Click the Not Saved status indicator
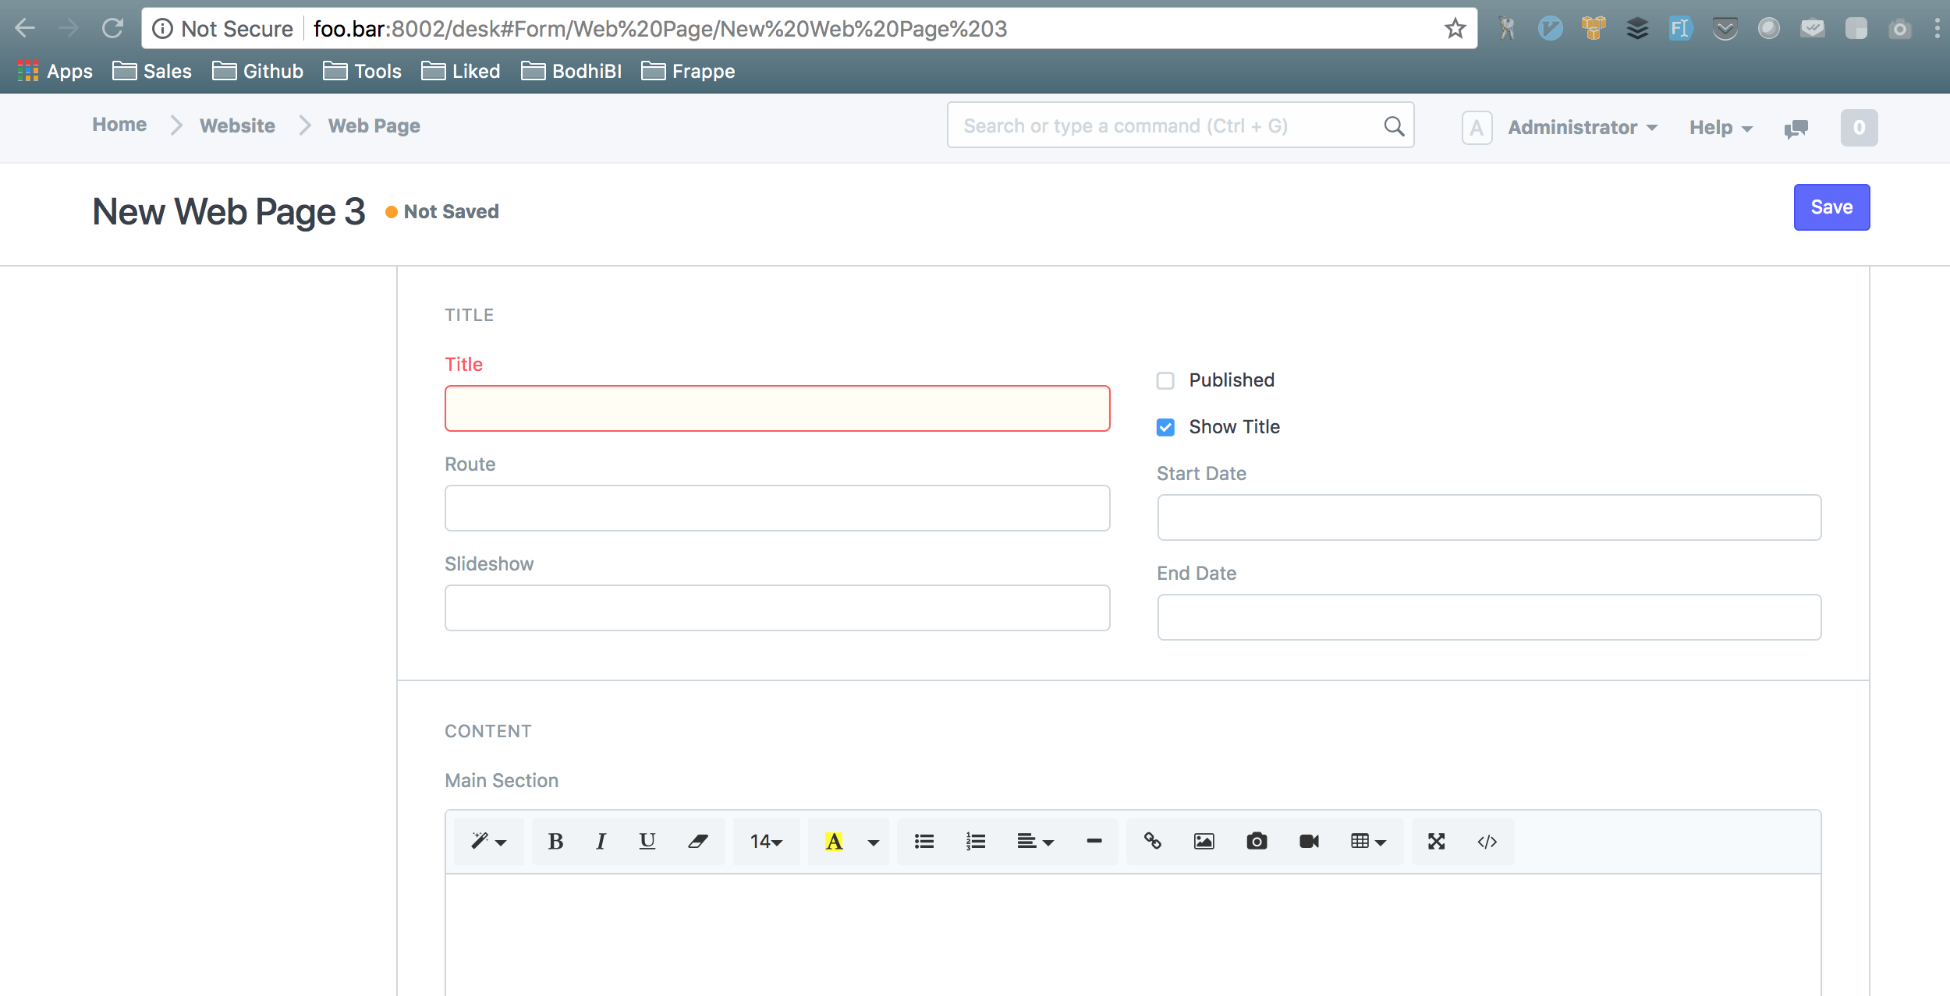This screenshot has height=996, width=1950. click(442, 212)
